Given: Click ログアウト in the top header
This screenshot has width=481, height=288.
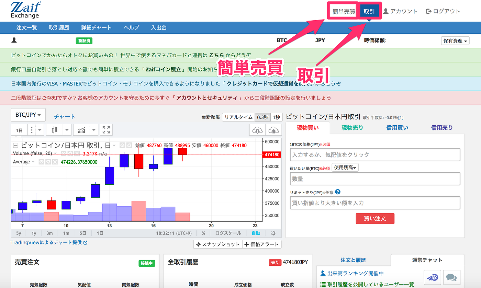Looking at the screenshot, I should (x=443, y=11).
